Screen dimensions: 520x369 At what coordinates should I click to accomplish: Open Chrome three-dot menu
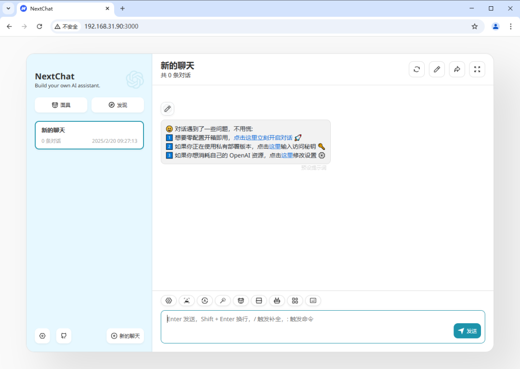click(x=511, y=26)
